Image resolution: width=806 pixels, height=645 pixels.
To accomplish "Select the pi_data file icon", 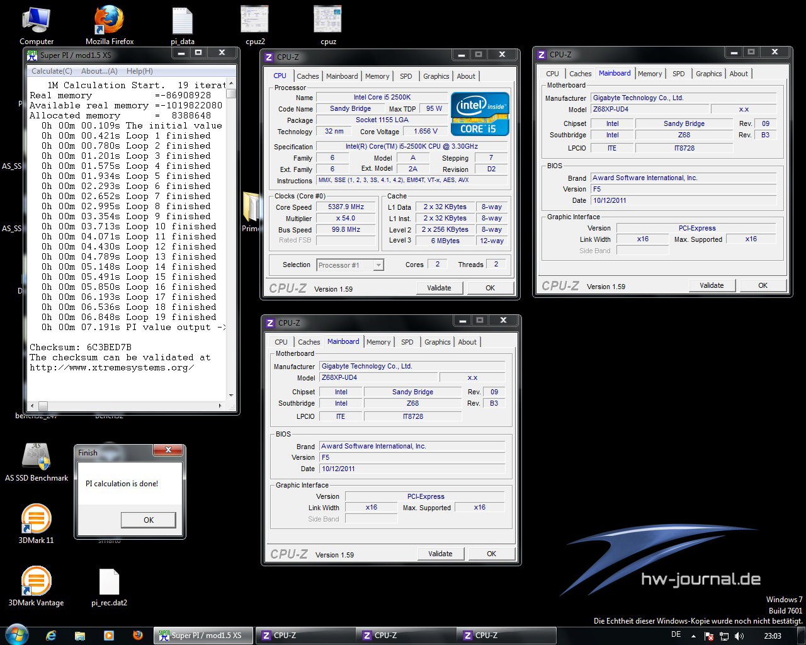I will 183,25.
